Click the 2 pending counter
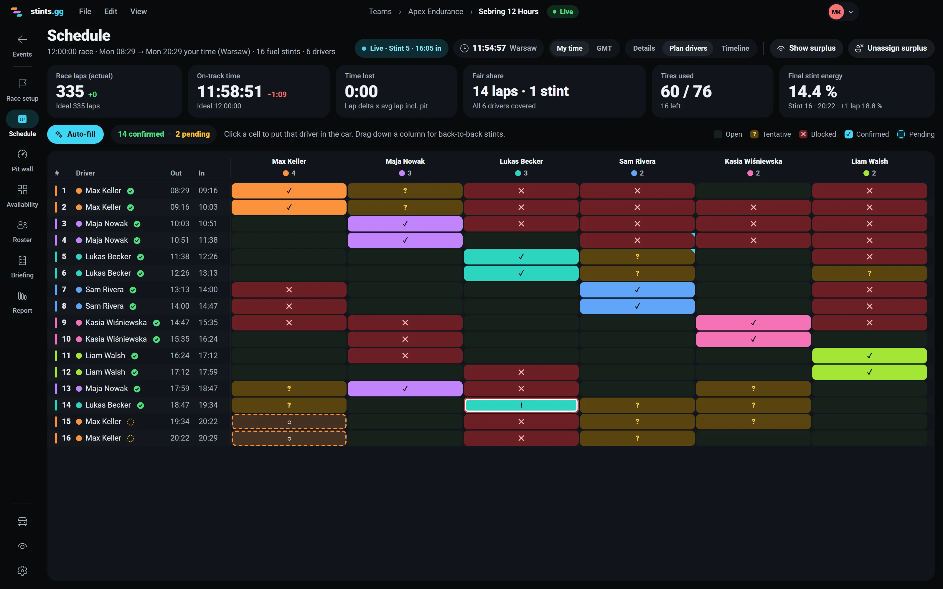 click(192, 134)
